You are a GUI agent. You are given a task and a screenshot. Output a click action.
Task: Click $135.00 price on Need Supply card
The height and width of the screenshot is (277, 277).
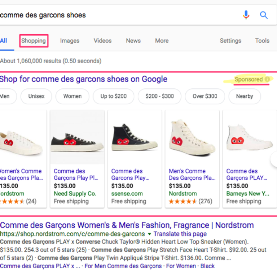(65, 186)
